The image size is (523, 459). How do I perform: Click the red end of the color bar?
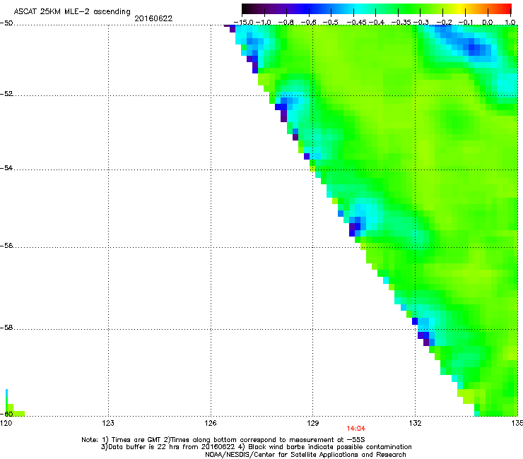coord(506,8)
